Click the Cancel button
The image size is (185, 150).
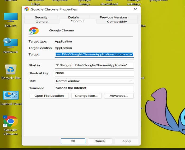(x=100, y=141)
